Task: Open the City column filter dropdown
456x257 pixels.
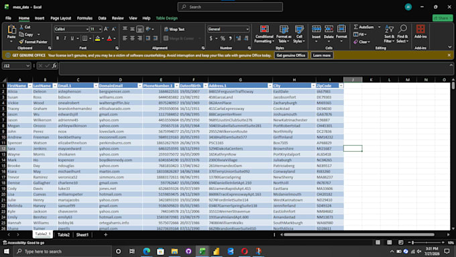Action: click(313, 86)
